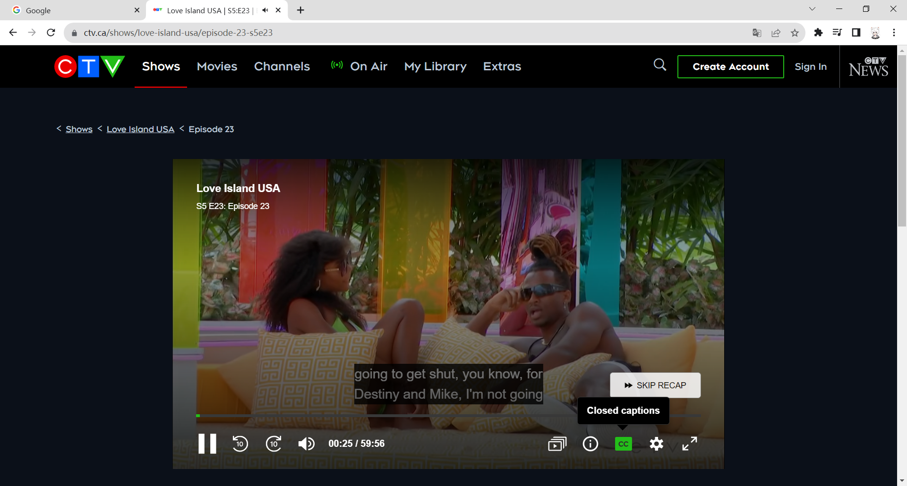Viewport: 907px width, 486px height.
Task: Pause the video playback
Action: [207, 444]
